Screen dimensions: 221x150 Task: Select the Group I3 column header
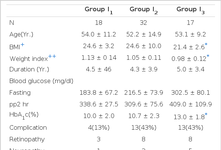(x=190, y=11)
